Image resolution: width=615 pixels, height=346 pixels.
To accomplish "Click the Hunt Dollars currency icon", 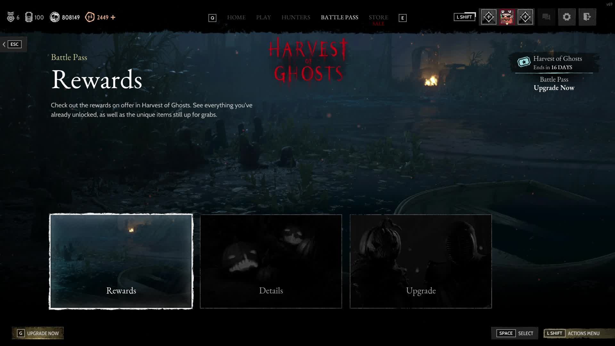I will pos(55,17).
